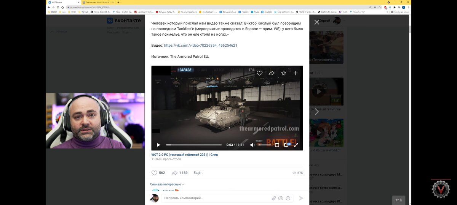The height and width of the screenshot is (205, 457).
Task: Repost using share arrow showing 1 189
Action: click(x=179, y=173)
